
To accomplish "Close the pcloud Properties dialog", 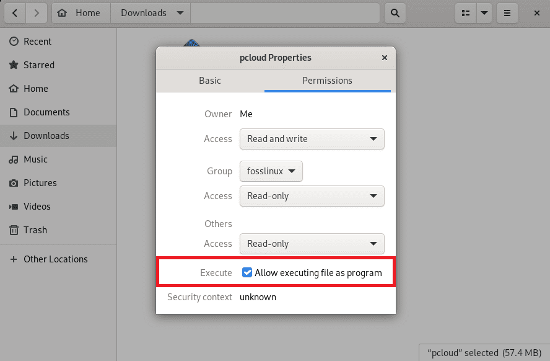I will tap(385, 58).
